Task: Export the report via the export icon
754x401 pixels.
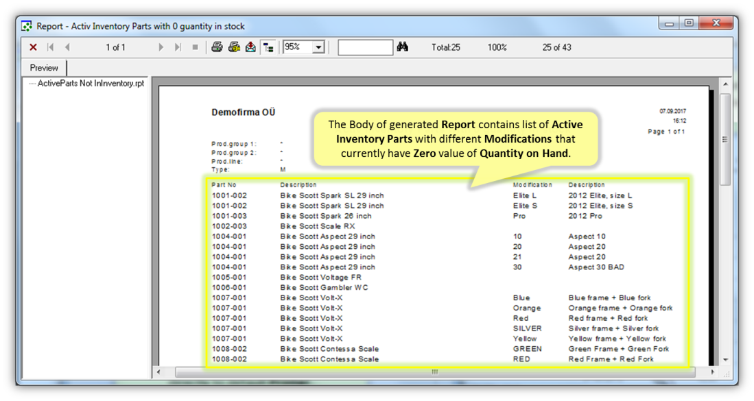Action: 250,47
